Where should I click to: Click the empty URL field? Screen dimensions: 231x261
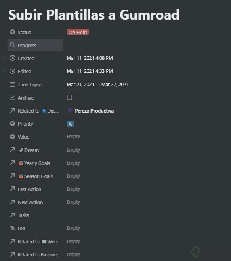pyautogui.click(x=73, y=228)
